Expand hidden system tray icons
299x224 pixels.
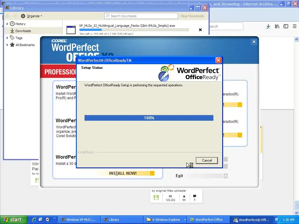click(277, 220)
